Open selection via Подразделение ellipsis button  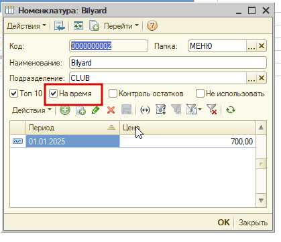click(x=251, y=78)
